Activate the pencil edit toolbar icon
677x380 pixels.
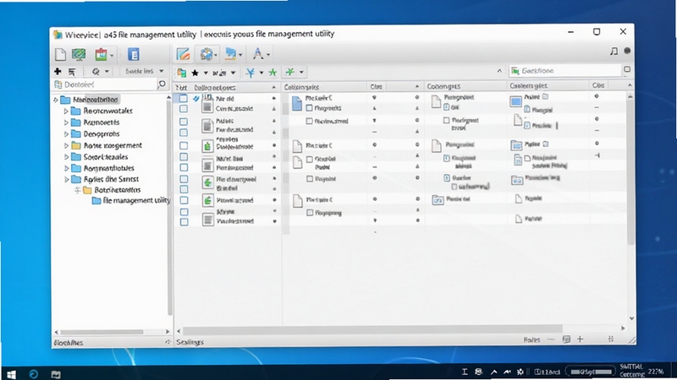point(184,54)
